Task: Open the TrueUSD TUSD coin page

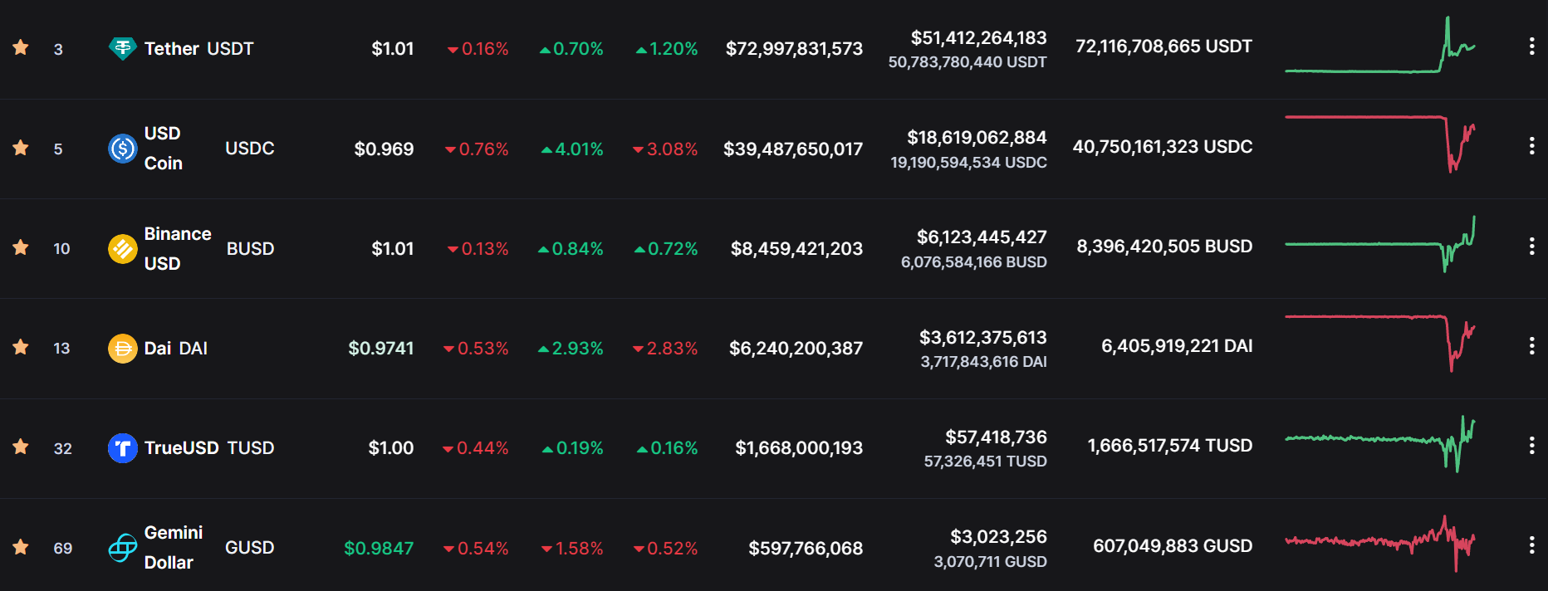Action: tap(208, 448)
